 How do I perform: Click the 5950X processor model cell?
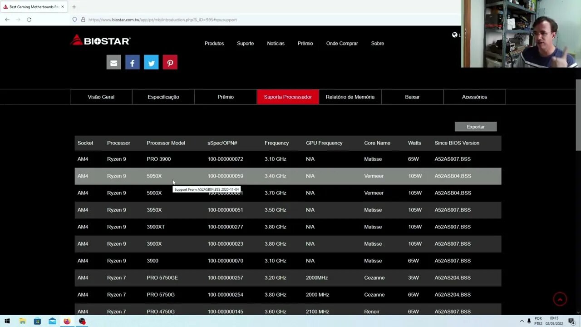click(154, 176)
